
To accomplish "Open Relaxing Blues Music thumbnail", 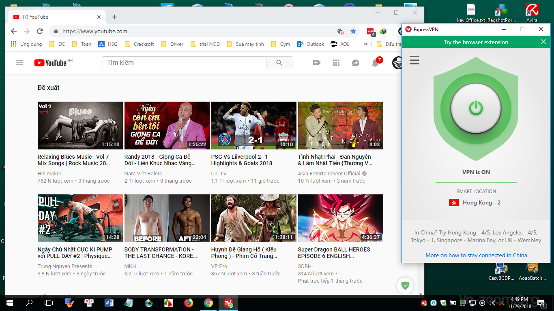I will tap(80, 126).
